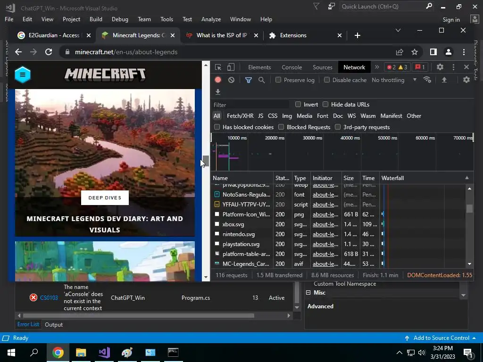Switch to DevTools Console tab

291,67
